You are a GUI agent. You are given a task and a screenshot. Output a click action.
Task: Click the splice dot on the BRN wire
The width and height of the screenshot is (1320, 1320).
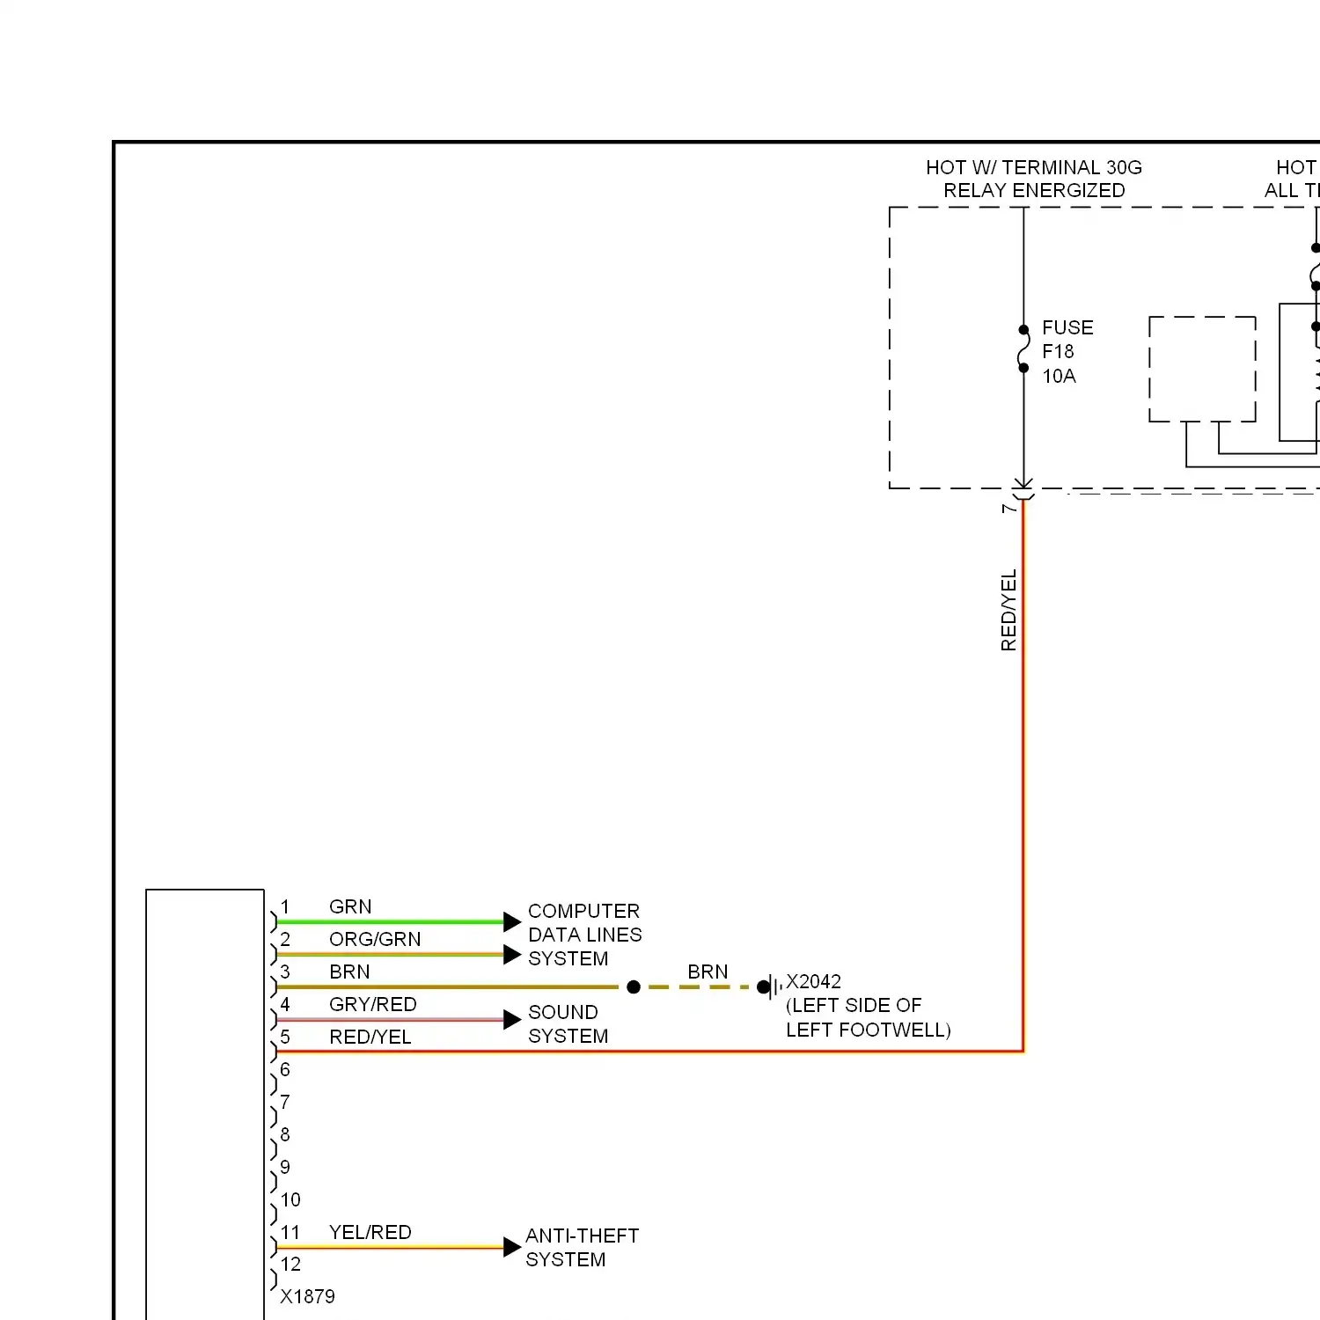(x=634, y=986)
